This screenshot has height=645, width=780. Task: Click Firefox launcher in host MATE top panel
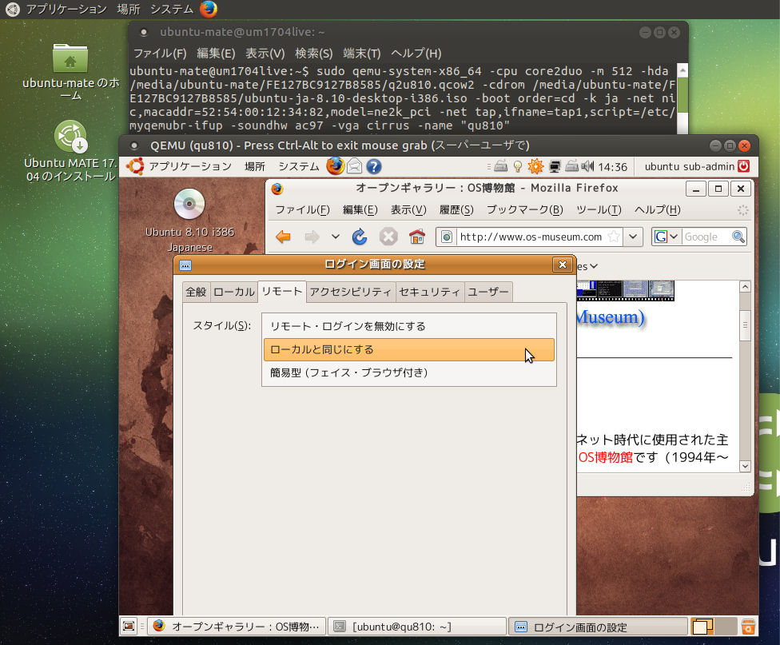coord(209,9)
